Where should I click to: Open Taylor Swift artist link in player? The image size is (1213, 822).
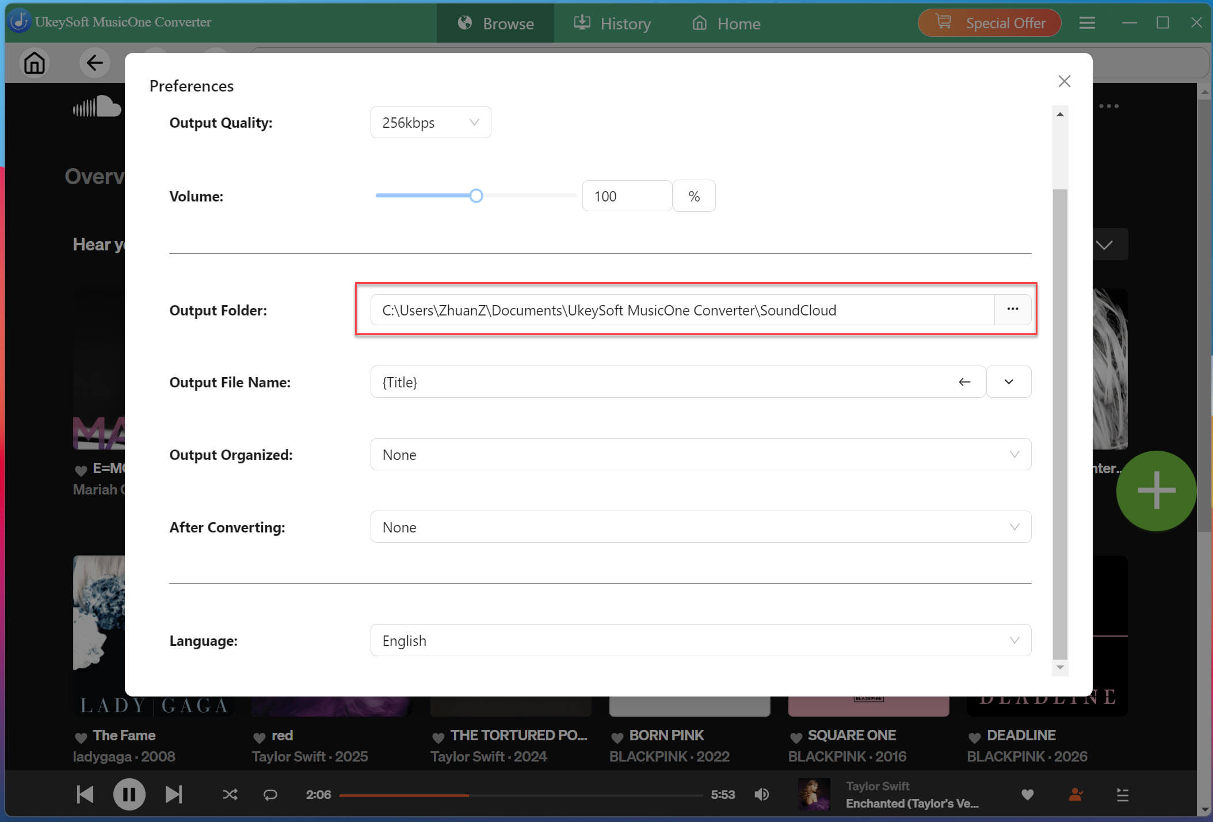coord(878,786)
